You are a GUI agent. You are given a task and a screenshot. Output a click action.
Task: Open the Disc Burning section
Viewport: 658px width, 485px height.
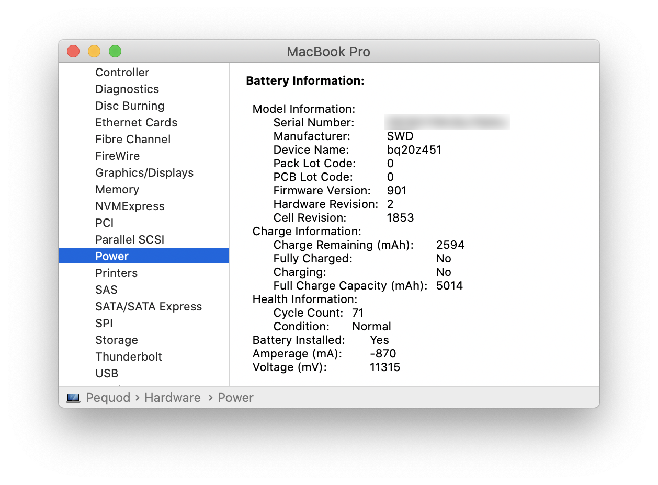click(x=144, y=106)
